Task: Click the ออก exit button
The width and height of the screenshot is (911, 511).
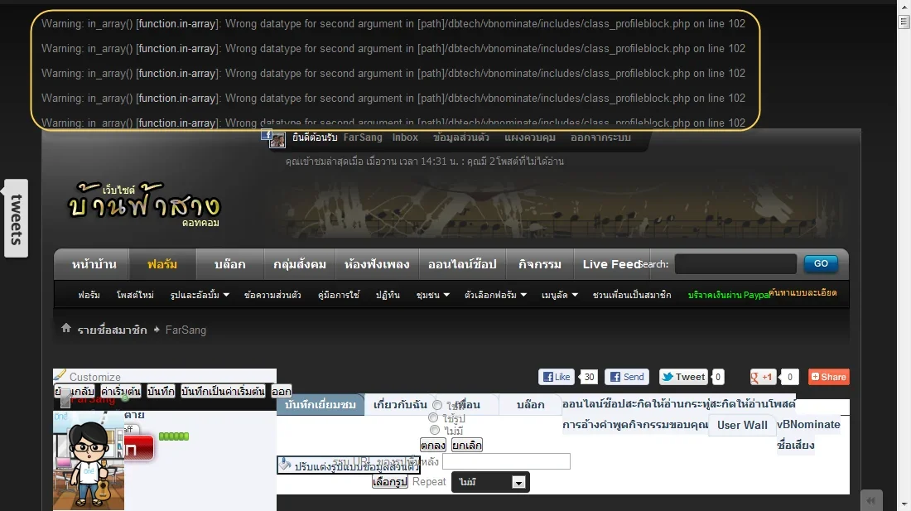Action: click(282, 392)
